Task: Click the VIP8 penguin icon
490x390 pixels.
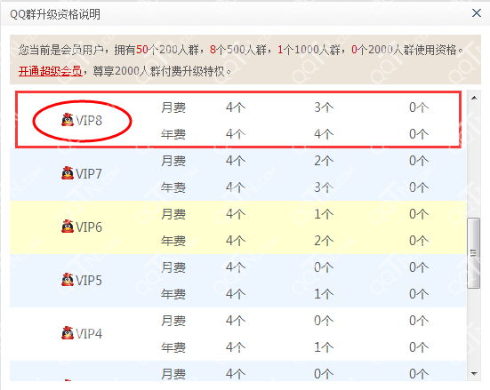Action: pyautogui.click(x=68, y=120)
